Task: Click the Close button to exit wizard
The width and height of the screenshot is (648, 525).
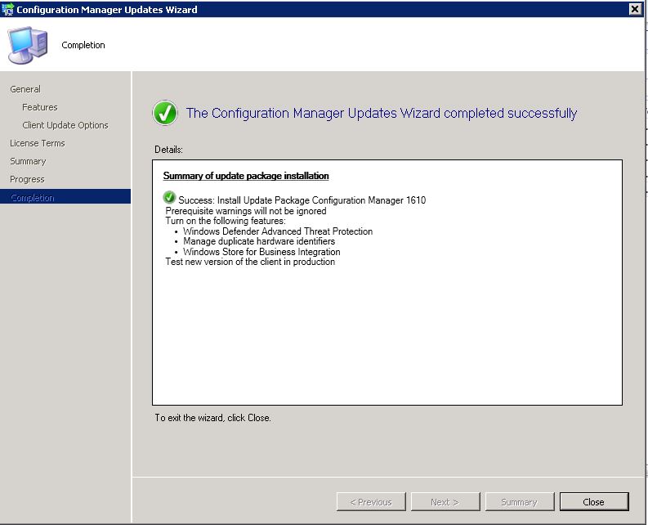Action: coord(594,502)
